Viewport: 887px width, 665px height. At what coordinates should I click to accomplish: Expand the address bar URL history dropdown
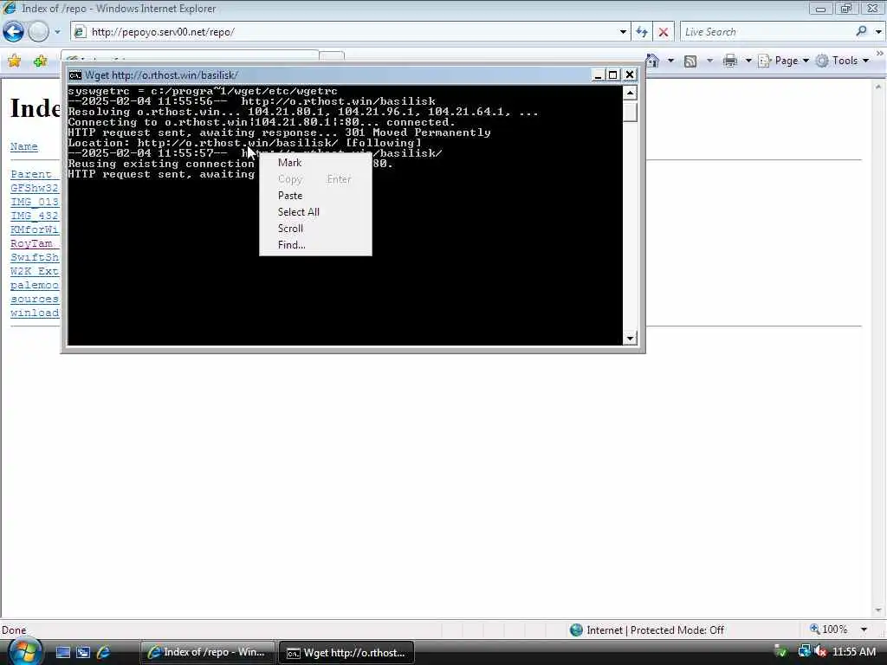(623, 32)
